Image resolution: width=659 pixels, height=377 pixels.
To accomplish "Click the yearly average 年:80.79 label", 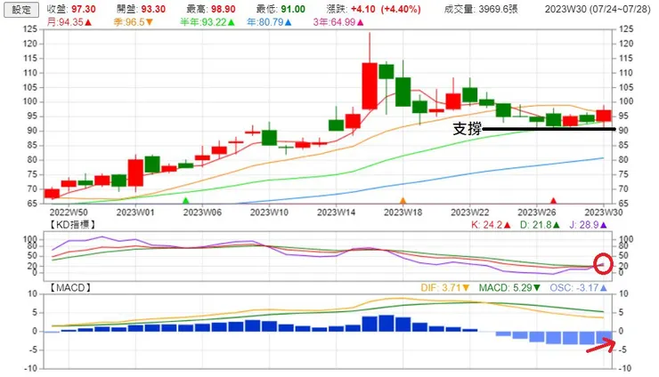I will (x=270, y=22).
